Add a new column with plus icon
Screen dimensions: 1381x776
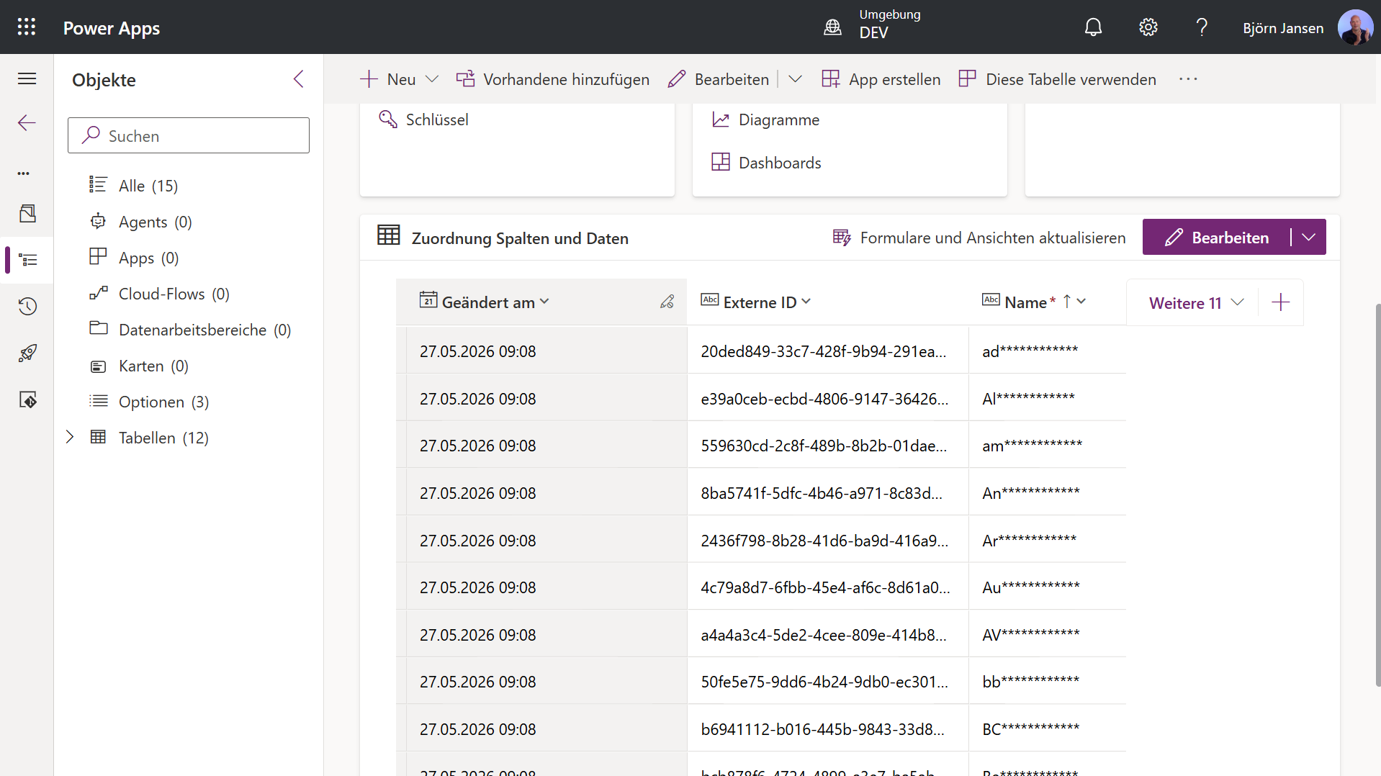coord(1281,302)
